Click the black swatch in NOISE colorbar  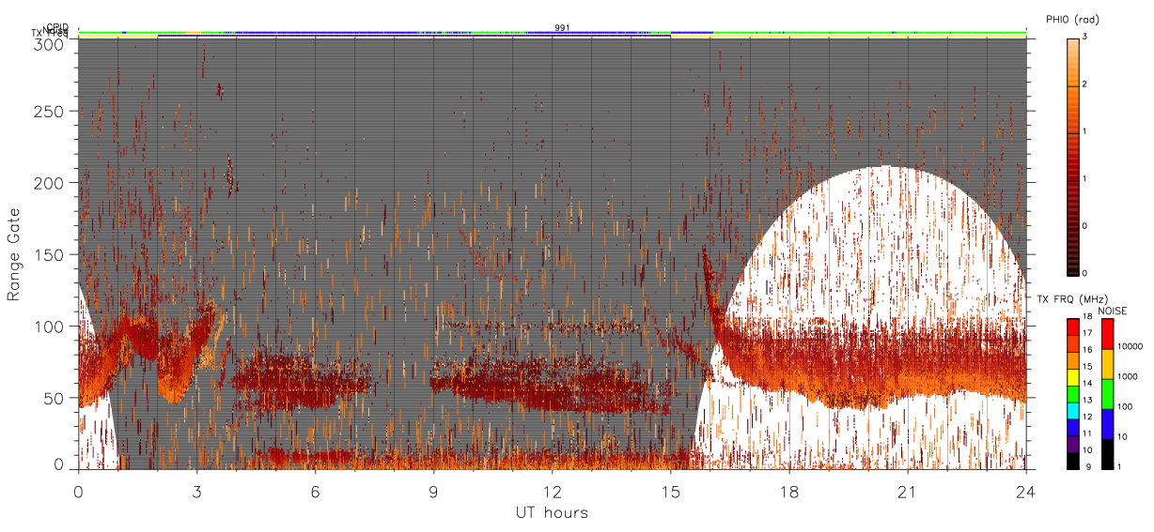(x=1108, y=454)
